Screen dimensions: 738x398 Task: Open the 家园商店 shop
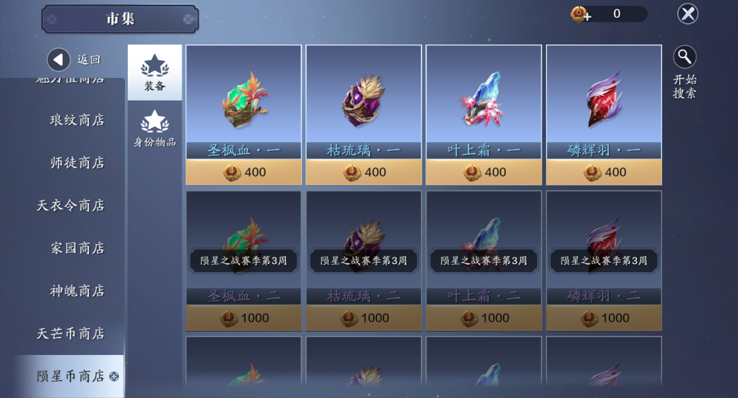(x=77, y=248)
